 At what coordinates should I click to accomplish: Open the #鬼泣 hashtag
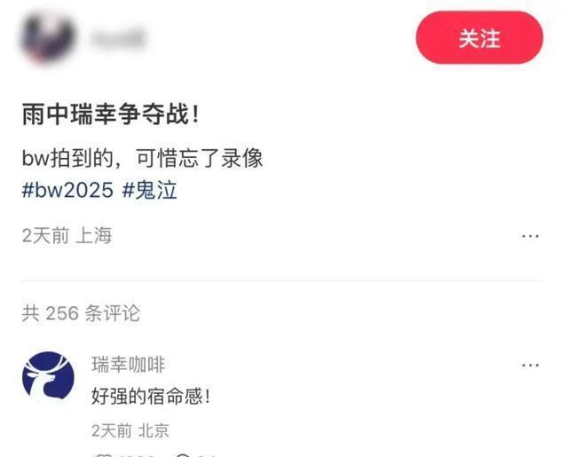[150, 190]
